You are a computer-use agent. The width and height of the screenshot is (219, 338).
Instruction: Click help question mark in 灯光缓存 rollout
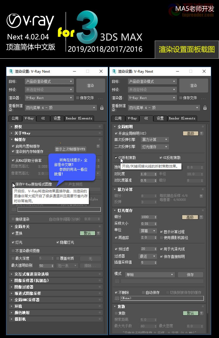click(201, 217)
